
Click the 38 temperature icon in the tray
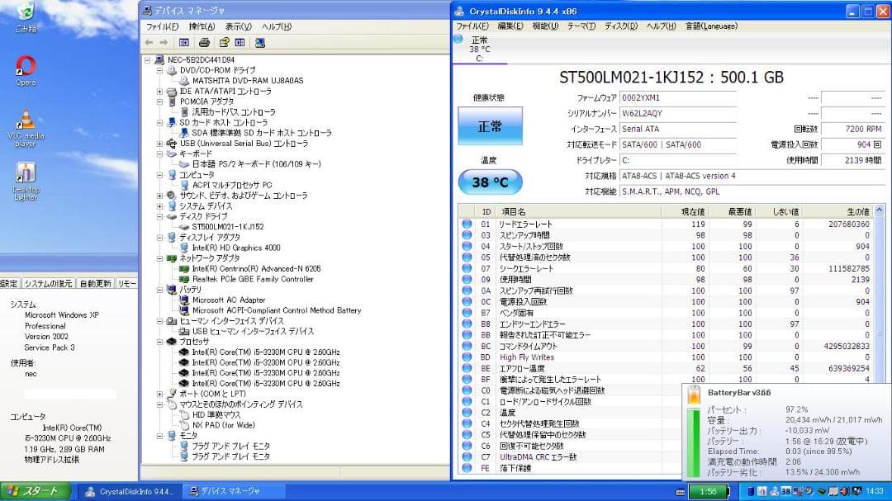click(785, 491)
